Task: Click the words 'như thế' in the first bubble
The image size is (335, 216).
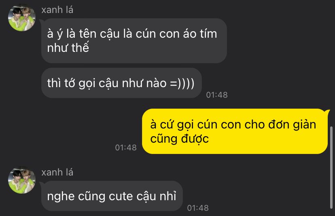Action: pyautogui.click(x=68, y=47)
